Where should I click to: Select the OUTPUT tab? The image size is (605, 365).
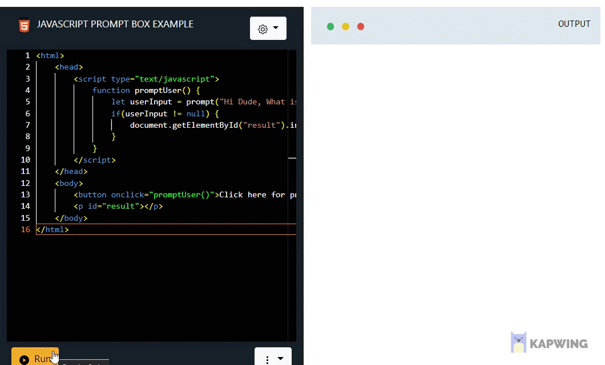pos(574,24)
